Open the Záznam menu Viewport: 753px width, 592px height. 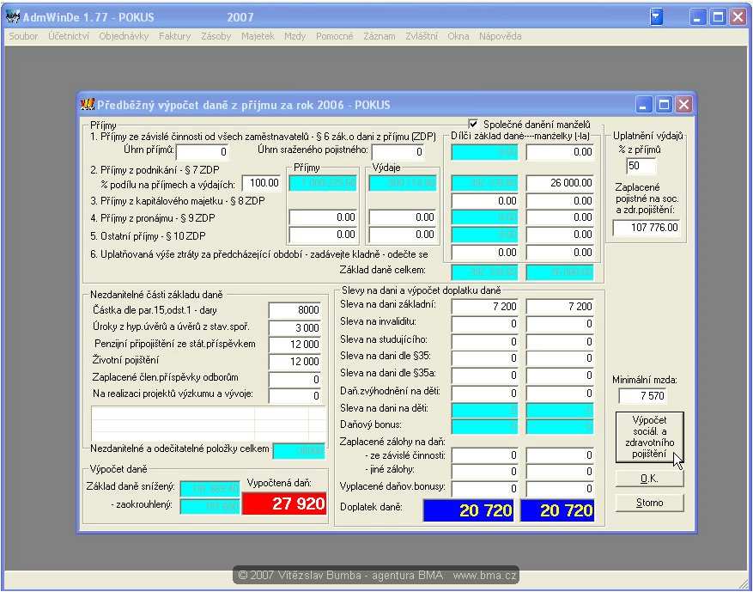click(x=380, y=36)
